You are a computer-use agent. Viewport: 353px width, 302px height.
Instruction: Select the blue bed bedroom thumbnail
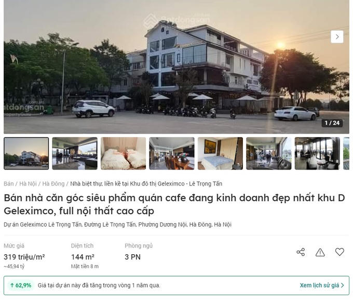pyautogui.click(x=220, y=153)
